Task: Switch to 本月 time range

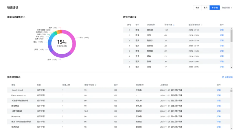Action: (205, 8)
